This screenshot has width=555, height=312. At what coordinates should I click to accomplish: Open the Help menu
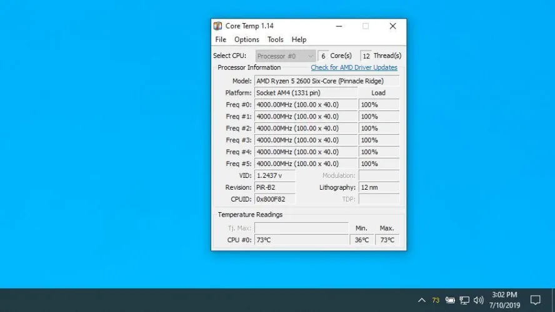coord(299,39)
